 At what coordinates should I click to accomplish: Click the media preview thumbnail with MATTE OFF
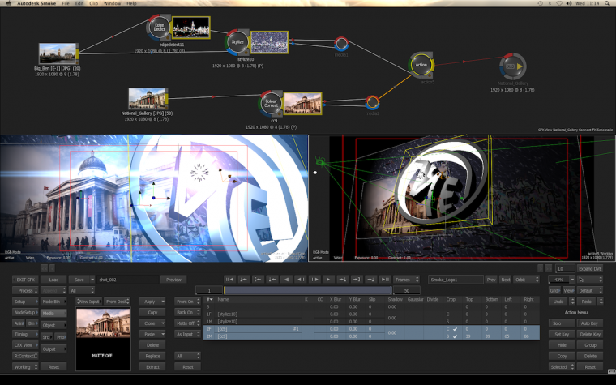[103, 340]
